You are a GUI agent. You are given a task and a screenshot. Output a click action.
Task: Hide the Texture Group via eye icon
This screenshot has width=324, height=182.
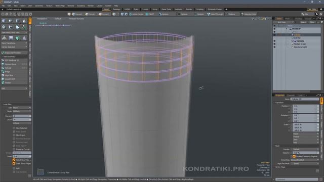click(274, 44)
